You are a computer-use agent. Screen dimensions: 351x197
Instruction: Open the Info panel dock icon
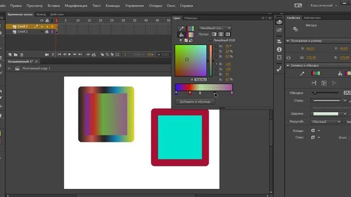click(279, 49)
